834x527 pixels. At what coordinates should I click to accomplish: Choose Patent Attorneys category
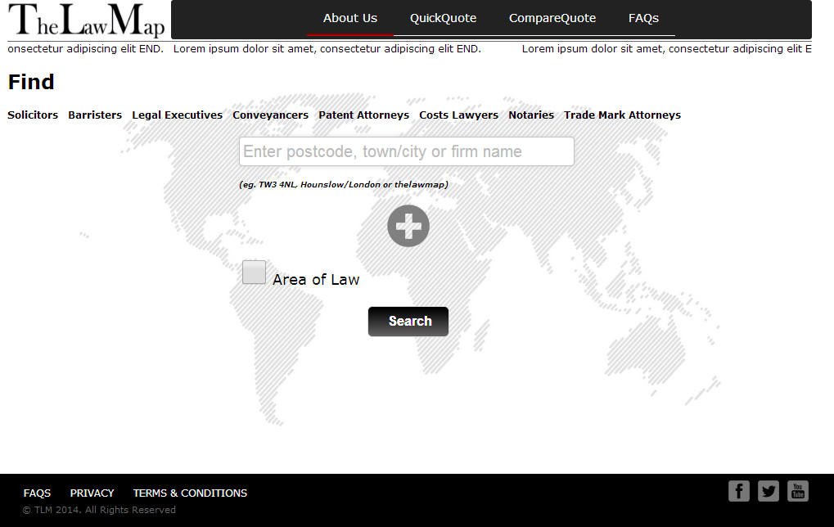pos(363,115)
